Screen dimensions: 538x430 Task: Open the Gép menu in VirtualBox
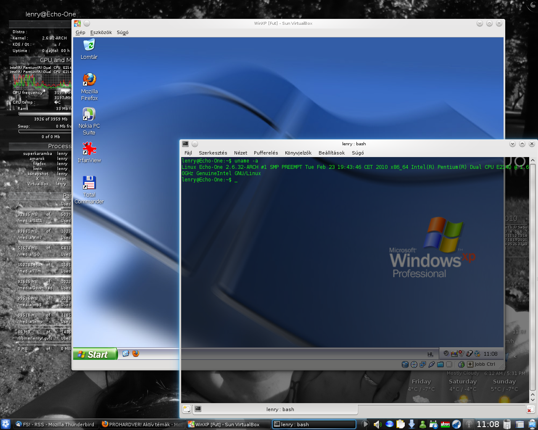(80, 32)
